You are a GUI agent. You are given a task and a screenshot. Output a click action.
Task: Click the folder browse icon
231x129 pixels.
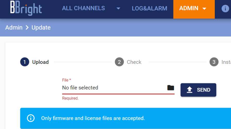pyautogui.click(x=170, y=88)
